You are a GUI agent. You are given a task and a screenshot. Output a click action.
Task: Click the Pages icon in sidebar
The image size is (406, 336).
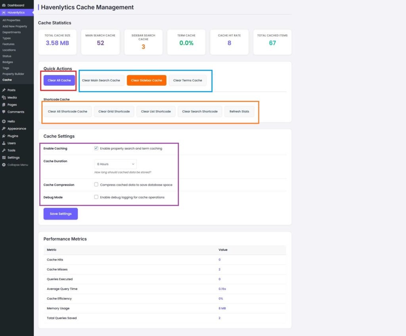pyautogui.click(x=4, y=105)
